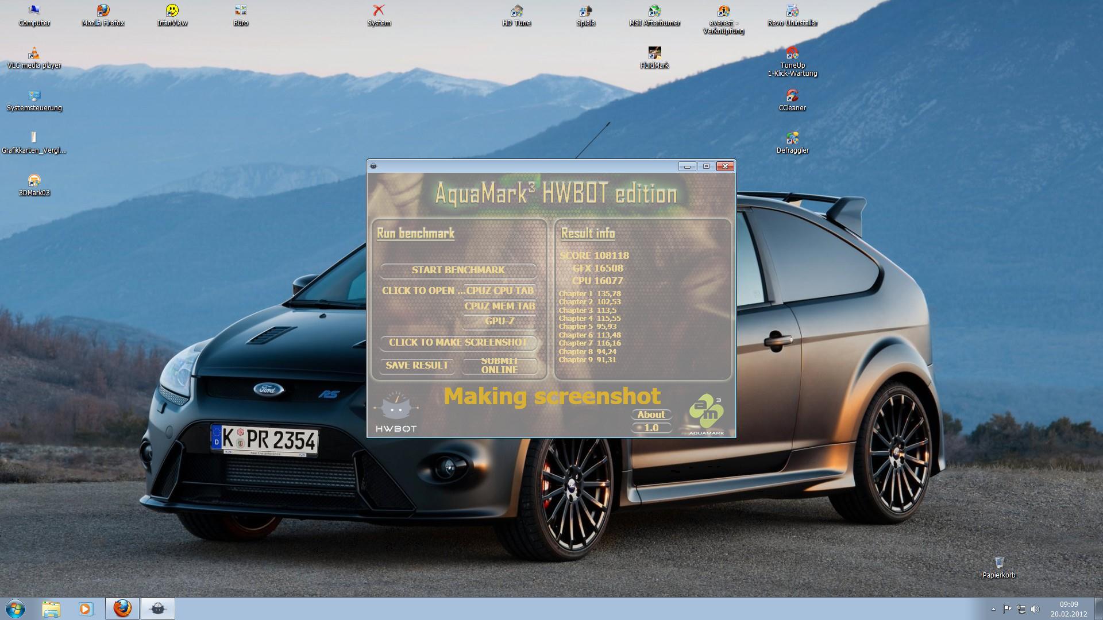1103x620 pixels.
Task: Open CPUZ MEM TAB
Action: point(499,306)
